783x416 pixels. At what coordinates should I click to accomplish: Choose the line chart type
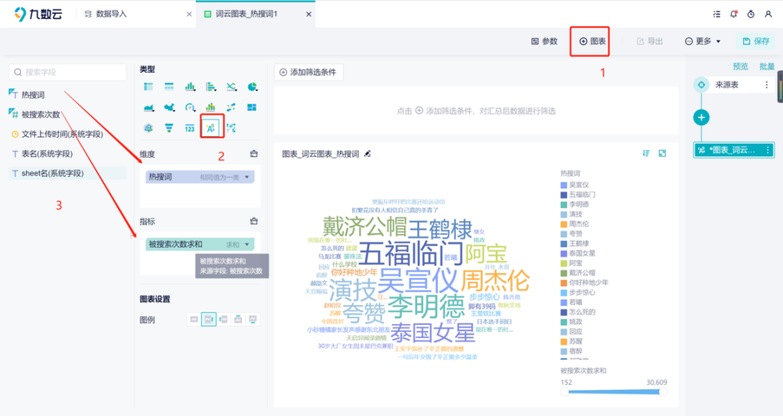coord(231,87)
